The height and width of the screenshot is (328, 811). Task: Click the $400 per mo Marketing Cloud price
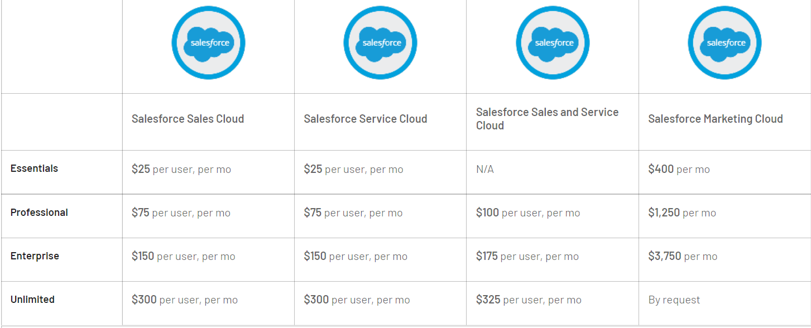coord(679,169)
